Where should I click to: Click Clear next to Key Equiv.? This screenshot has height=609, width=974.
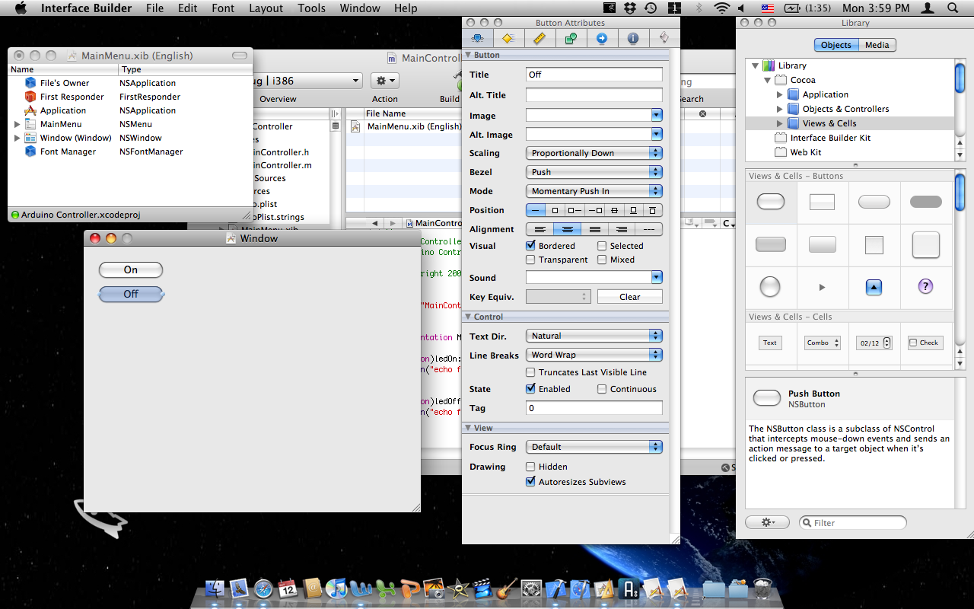click(630, 297)
